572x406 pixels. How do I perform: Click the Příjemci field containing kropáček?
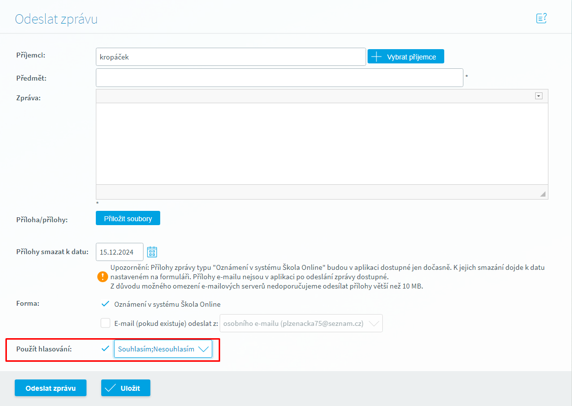231,57
